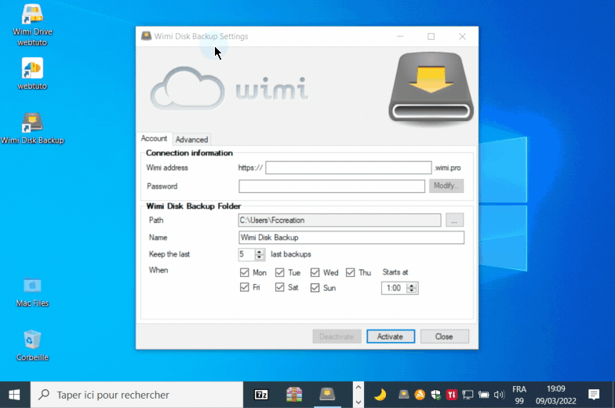Click the Path field C:\Users\Fccreation
Screen dimensions: 615x408
(x=340, y=220)
